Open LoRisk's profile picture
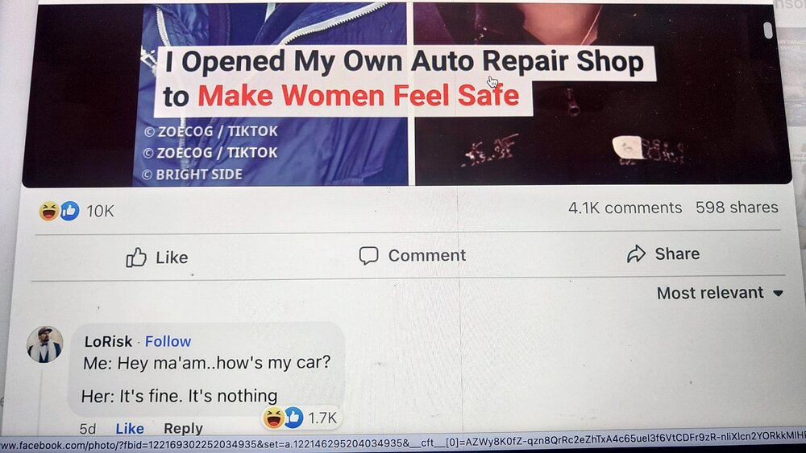This screenshot has height=453, width=806. click(x=44, y=344)
